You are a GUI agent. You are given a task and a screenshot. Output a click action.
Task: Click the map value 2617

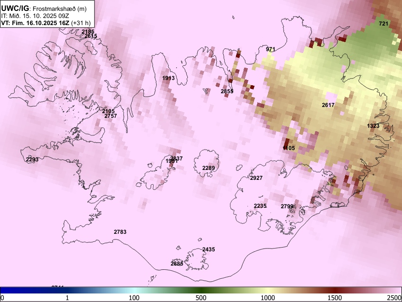point(328,105)
